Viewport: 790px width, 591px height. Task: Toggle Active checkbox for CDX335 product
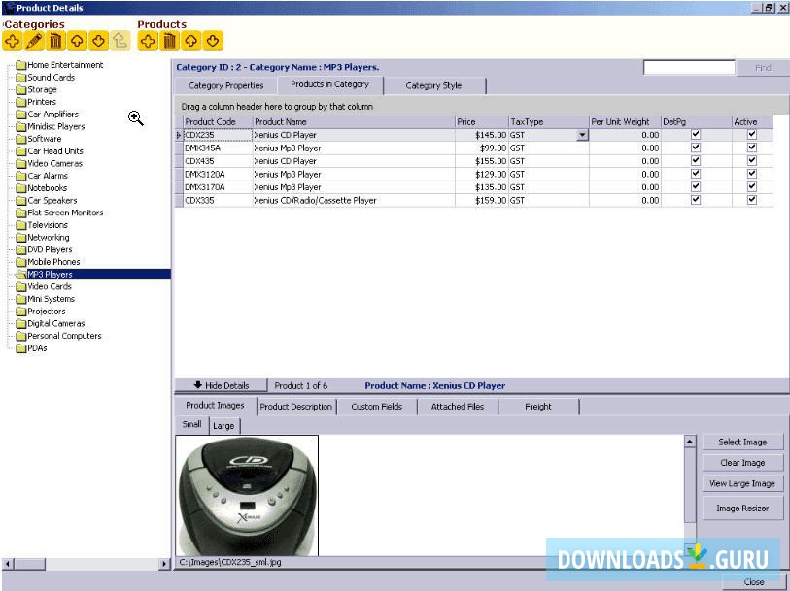point(751,200)
